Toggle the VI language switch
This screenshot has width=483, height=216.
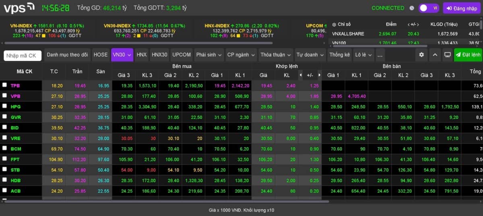tap(428, 8)
